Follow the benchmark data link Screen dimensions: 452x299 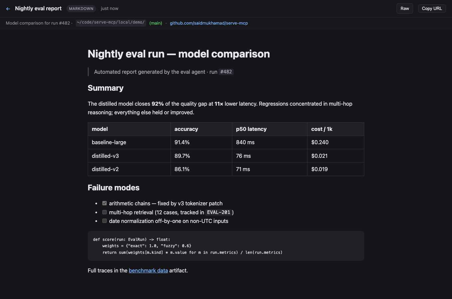148,270
